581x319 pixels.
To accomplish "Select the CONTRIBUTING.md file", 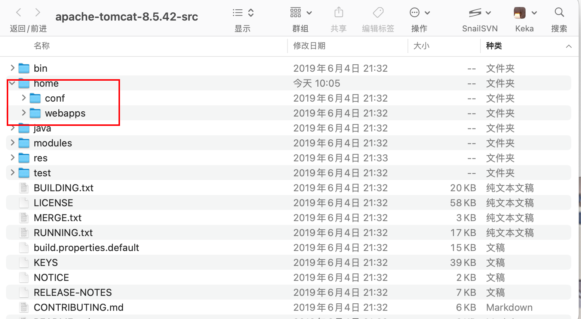I will pyautogui.click(x=79, y=307).
